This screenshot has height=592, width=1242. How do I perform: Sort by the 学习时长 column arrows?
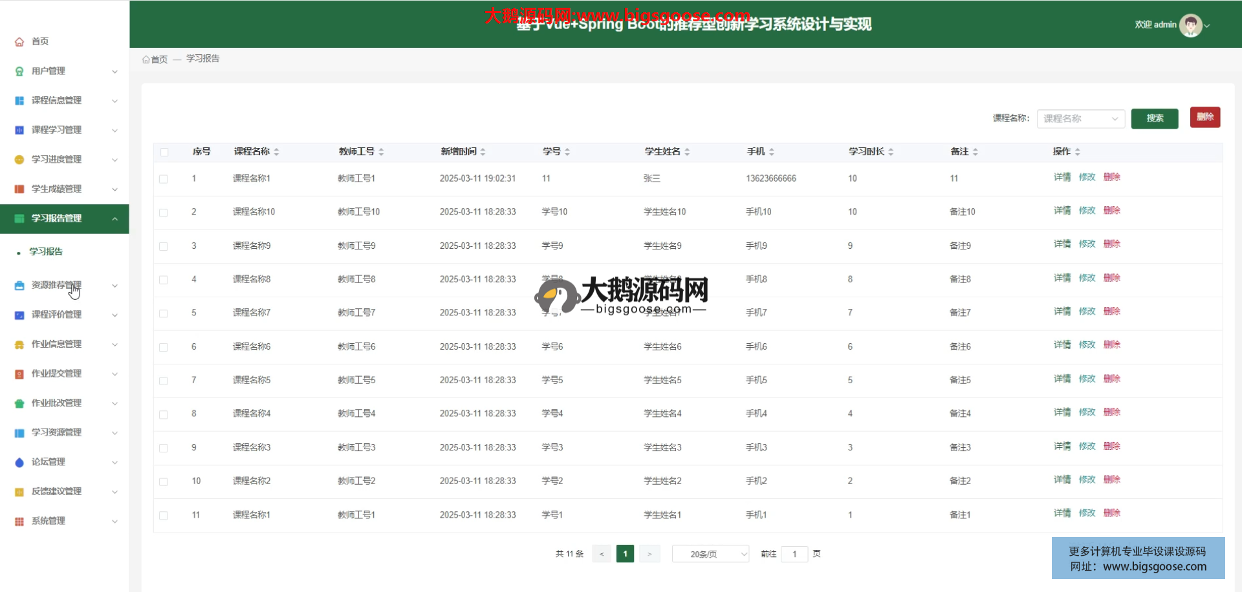(891, 152)
